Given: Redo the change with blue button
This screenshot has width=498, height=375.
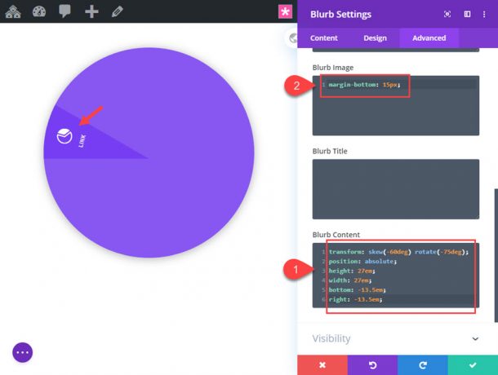Looking at the screenshot, I should click(x=422, y=364).
